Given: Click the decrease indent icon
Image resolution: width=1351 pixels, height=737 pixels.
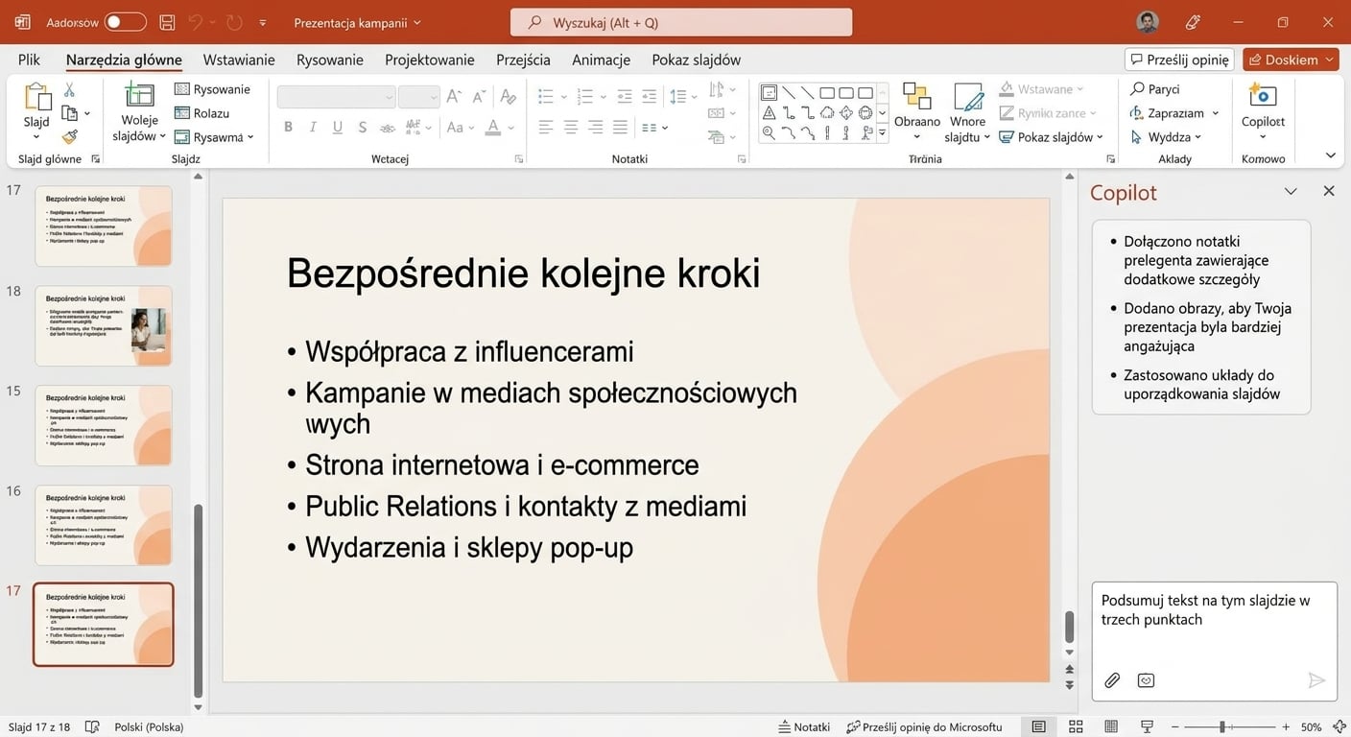Looking at the screenshot, I should click(x=625, y=96).
